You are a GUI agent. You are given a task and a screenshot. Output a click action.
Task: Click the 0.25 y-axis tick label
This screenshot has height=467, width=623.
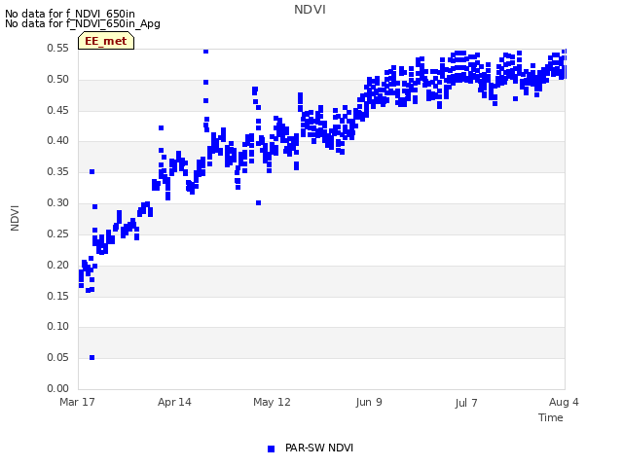pyautogui.click(x=57, y=233)
